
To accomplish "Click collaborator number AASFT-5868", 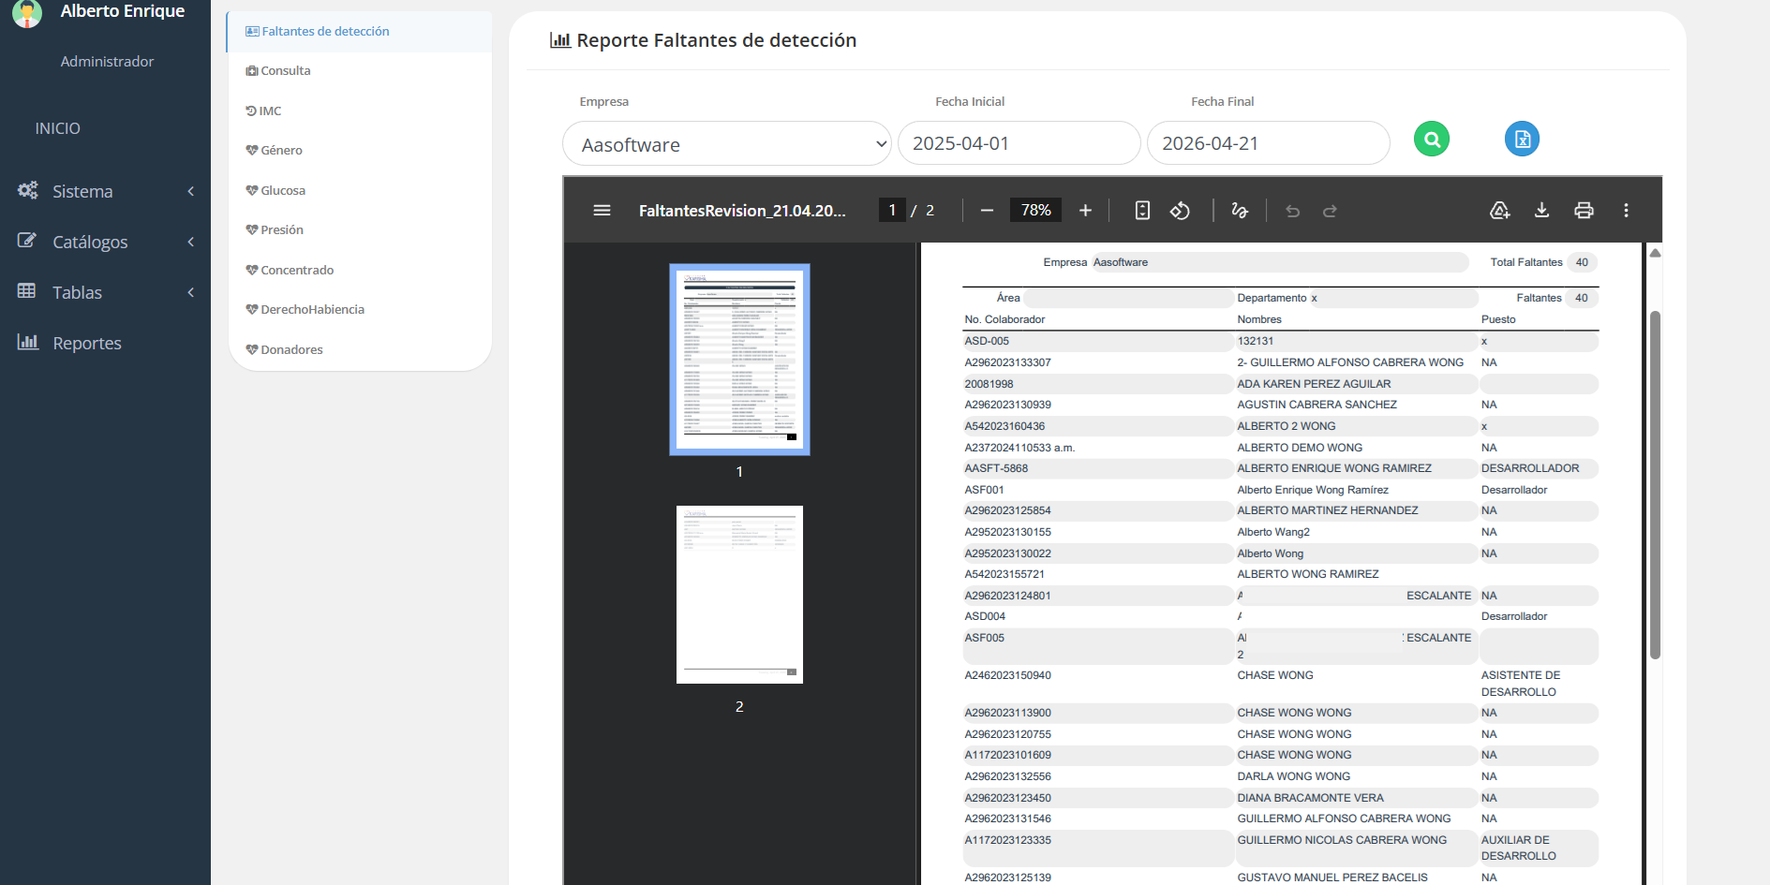I will pos(996,468).
